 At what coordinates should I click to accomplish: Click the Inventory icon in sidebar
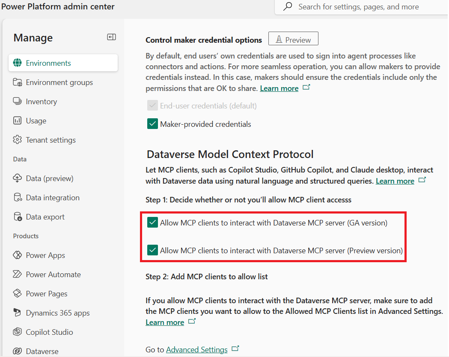(18, 102)
